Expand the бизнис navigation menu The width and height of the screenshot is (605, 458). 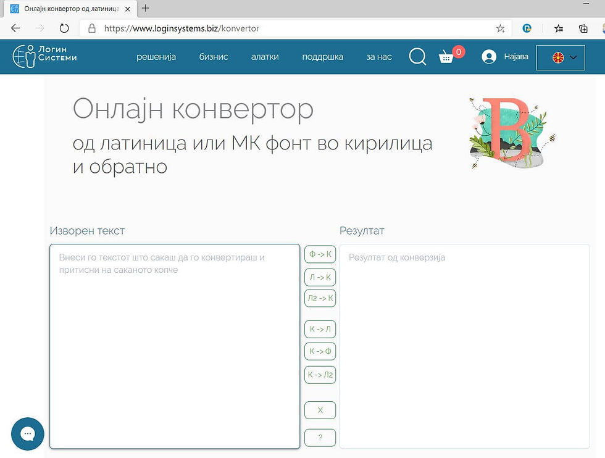click(x=213, y=56)
